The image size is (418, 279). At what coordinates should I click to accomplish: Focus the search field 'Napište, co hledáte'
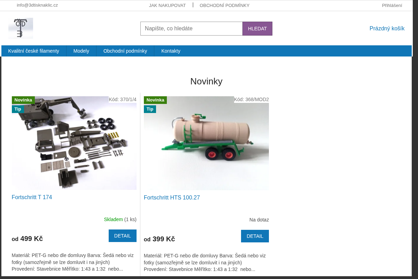(192, 29)
